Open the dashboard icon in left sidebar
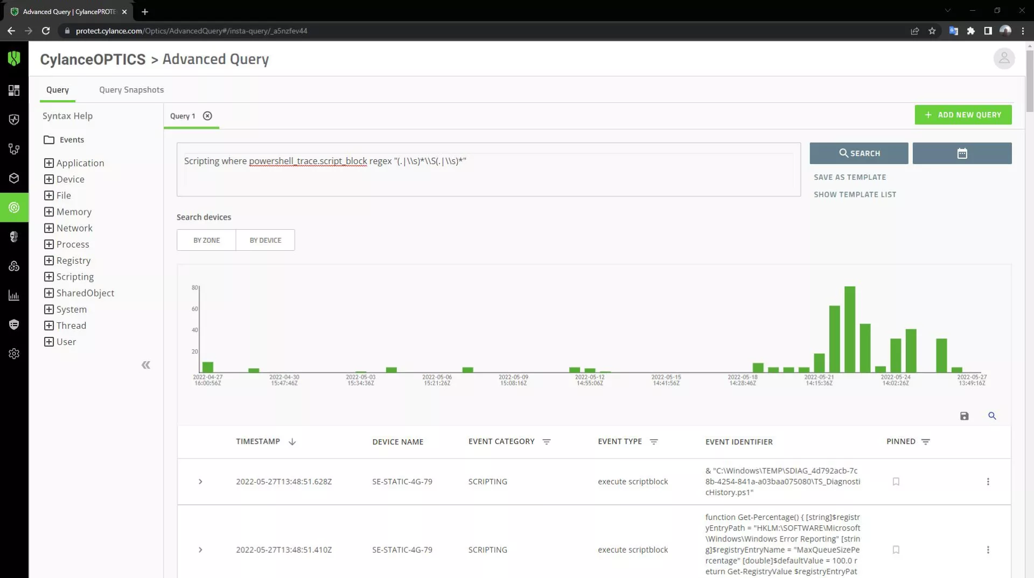 14,90
